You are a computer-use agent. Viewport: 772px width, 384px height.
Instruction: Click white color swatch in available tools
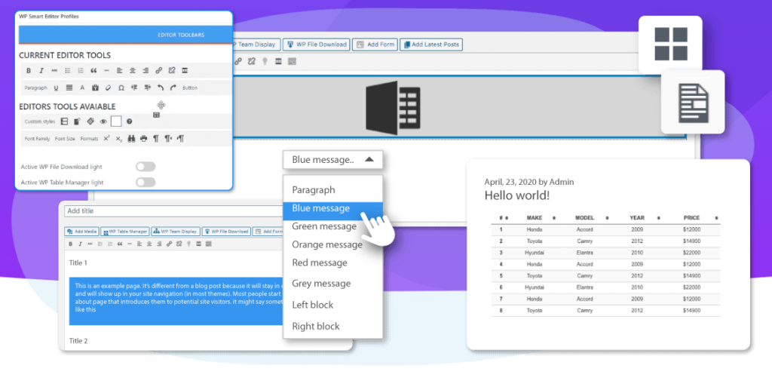pyautogui.click(x=116, y=121)
